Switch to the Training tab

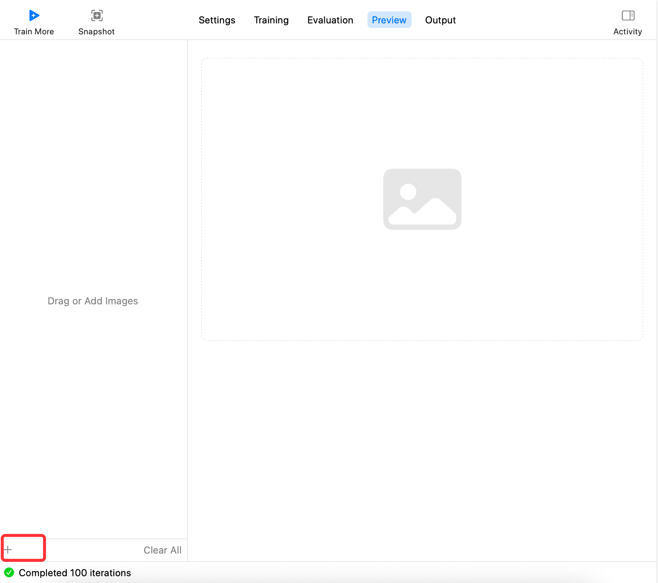[271, 20]
